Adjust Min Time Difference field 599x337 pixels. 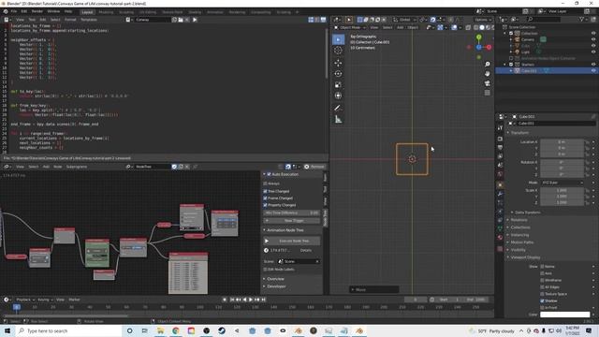(292, 212)
